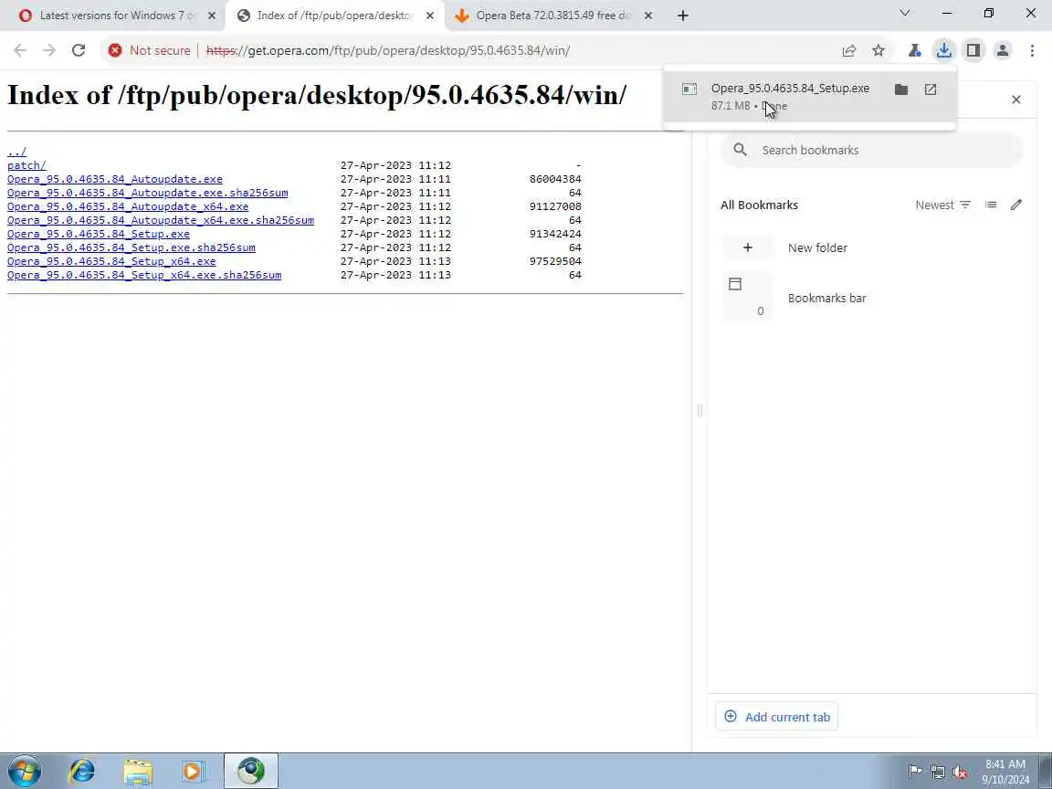The height and width of the screenshot is (789, 1052).
Task: Click the muted volume tray icon
Action: click(x=960, y=772)
